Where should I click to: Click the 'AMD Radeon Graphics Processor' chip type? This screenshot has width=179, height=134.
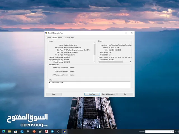click(x=77, y=50)
